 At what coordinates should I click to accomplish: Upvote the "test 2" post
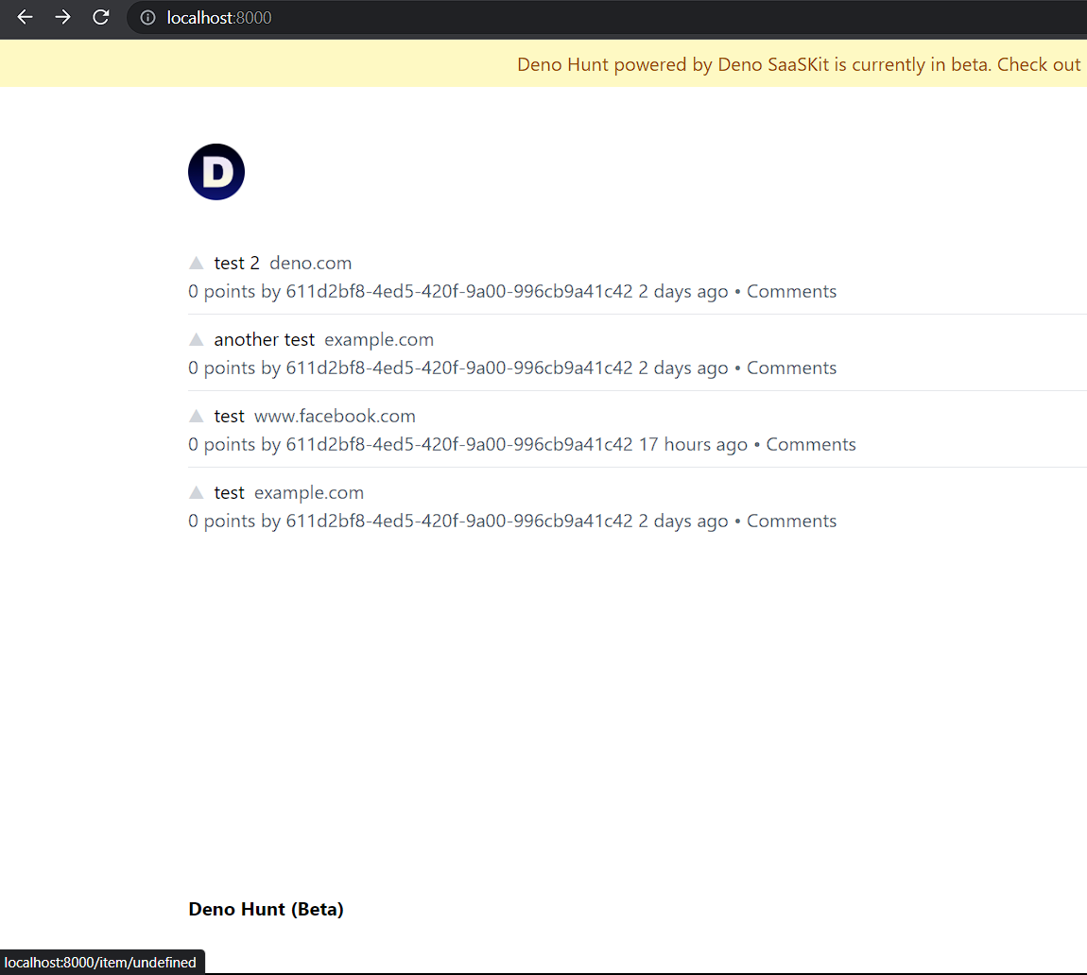point(196,262)
